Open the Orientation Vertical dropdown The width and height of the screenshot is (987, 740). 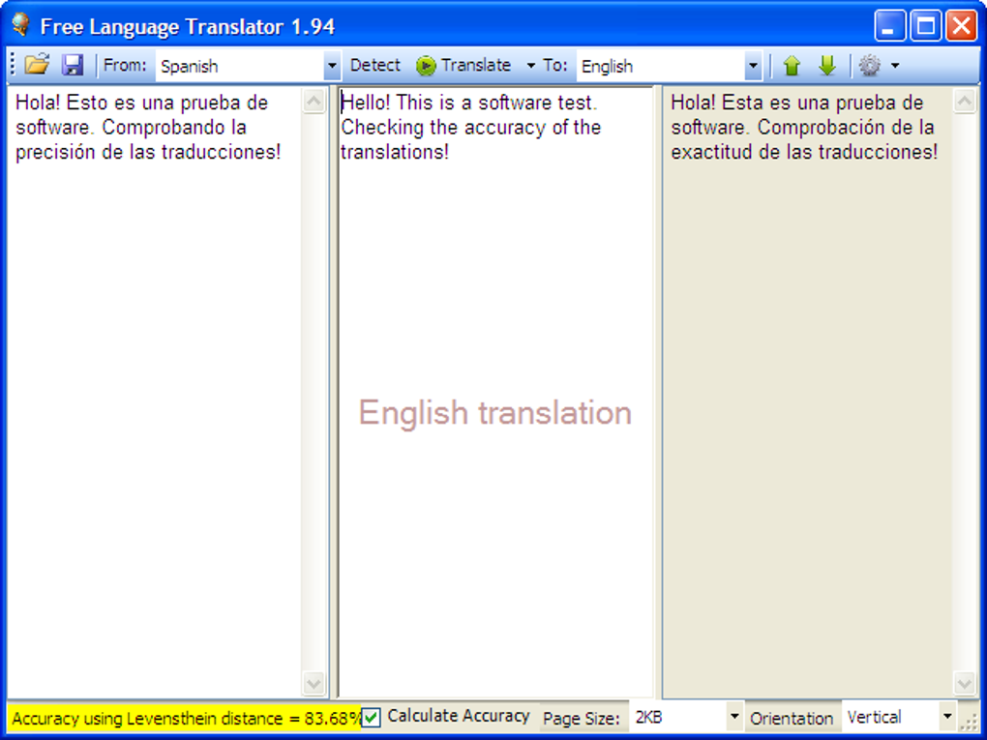(x=947, y=717)
